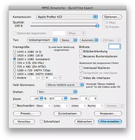Enable the Beschneiden checkbox
135x140 pixels.
coord(15,106)
